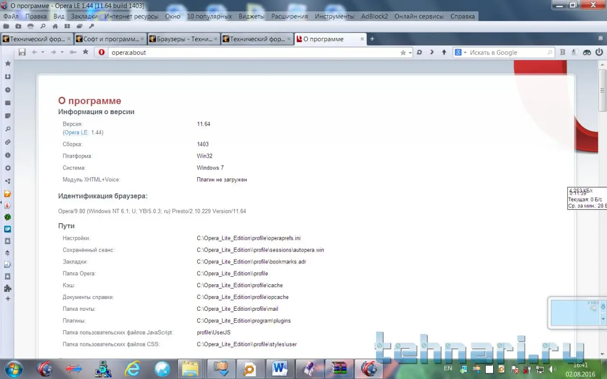Click the star icon left of the address bar
The height and width of the screenshot is (379, 607).
pos(85,52)
